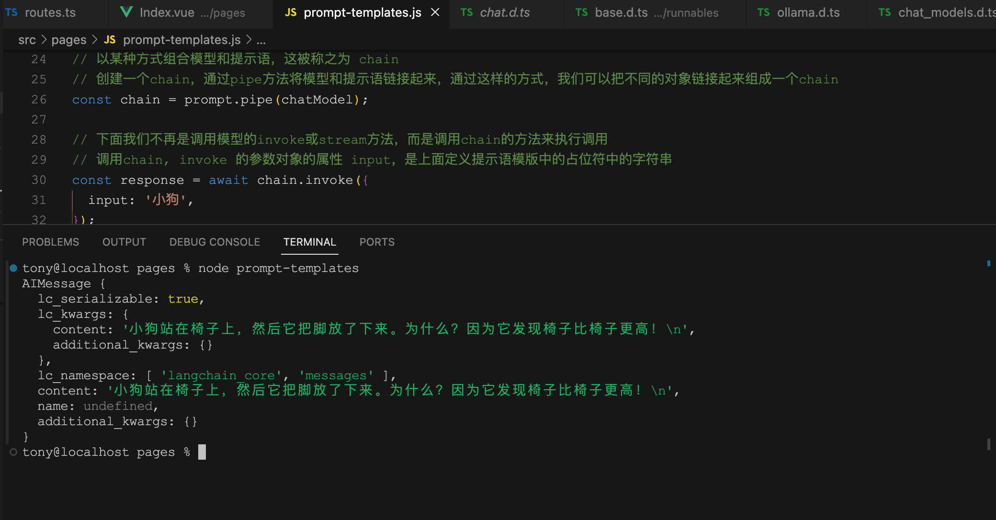Switch to the OUTPUT panel

(x=124, y=242)
